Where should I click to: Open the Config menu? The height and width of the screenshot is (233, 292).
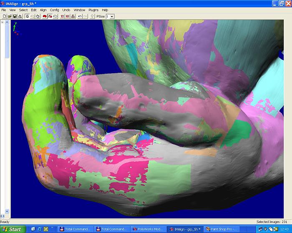coord(54,10)
